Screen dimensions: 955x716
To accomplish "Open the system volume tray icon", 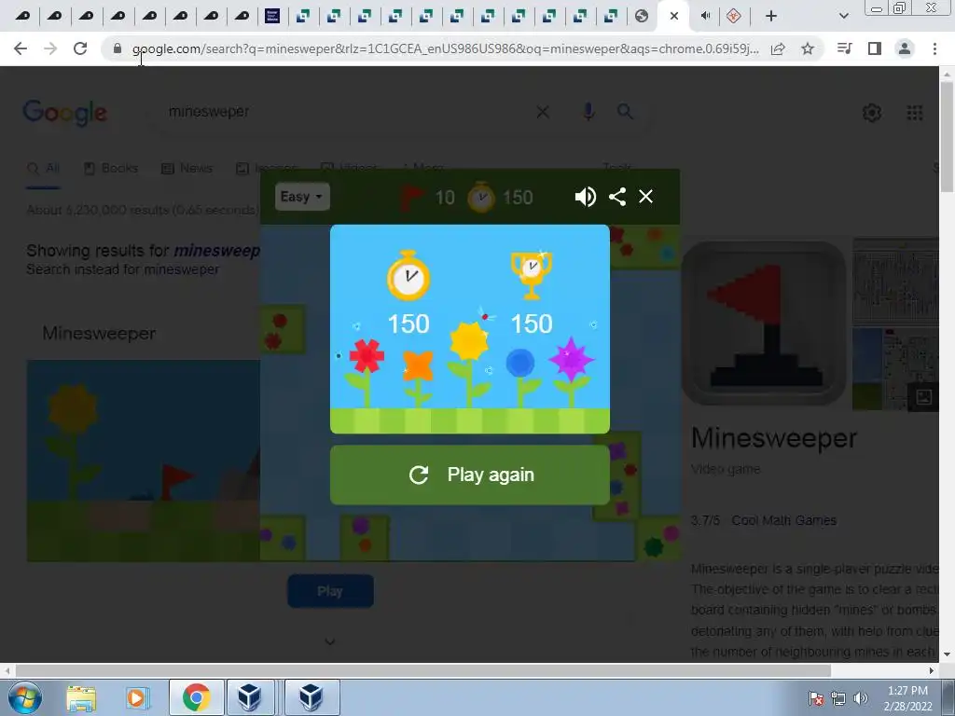I will [x=861, y=698].
